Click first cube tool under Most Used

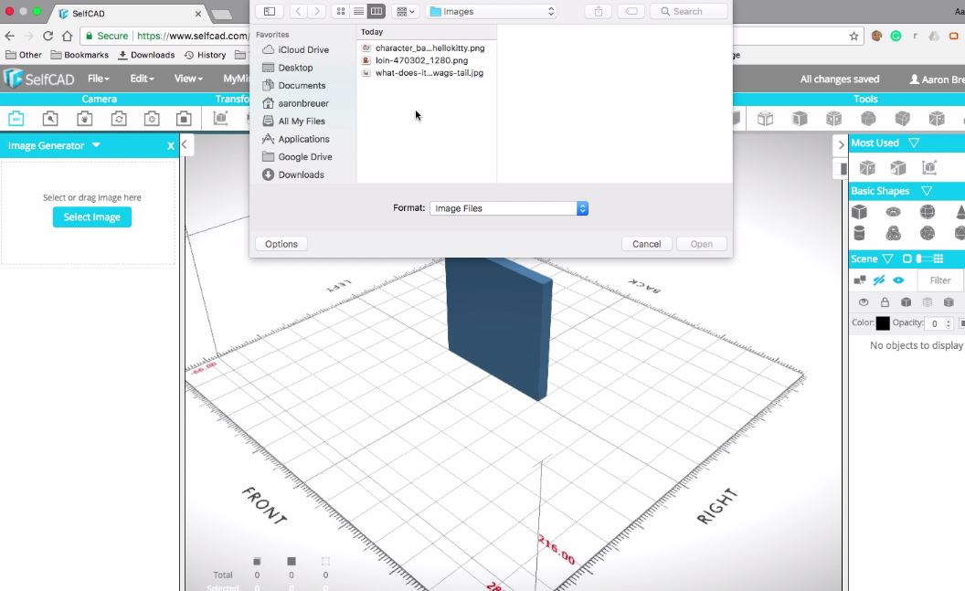coord(867,167)
